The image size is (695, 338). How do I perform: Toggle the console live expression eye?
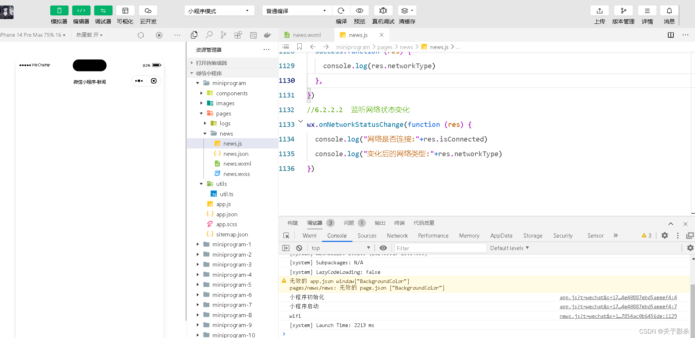point(383,248)
